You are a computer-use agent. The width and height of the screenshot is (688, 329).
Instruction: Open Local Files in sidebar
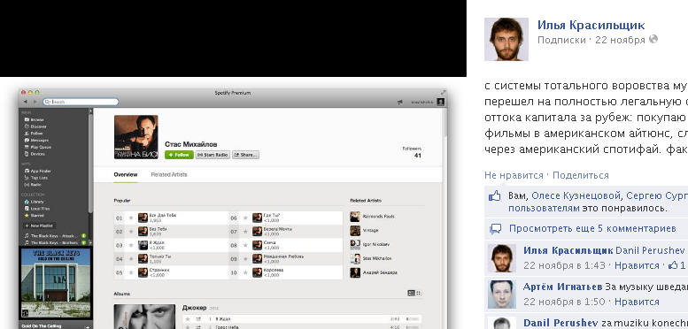(37, 209)
